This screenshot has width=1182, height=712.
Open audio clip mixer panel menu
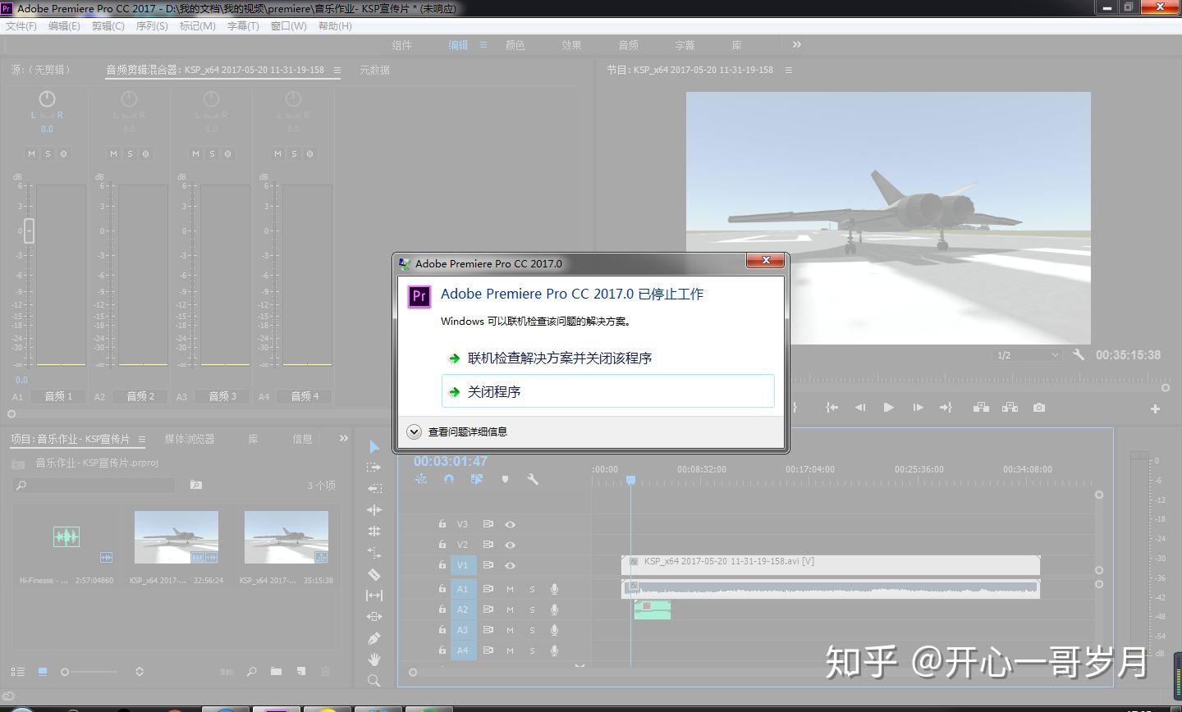(x=337, y=70)
